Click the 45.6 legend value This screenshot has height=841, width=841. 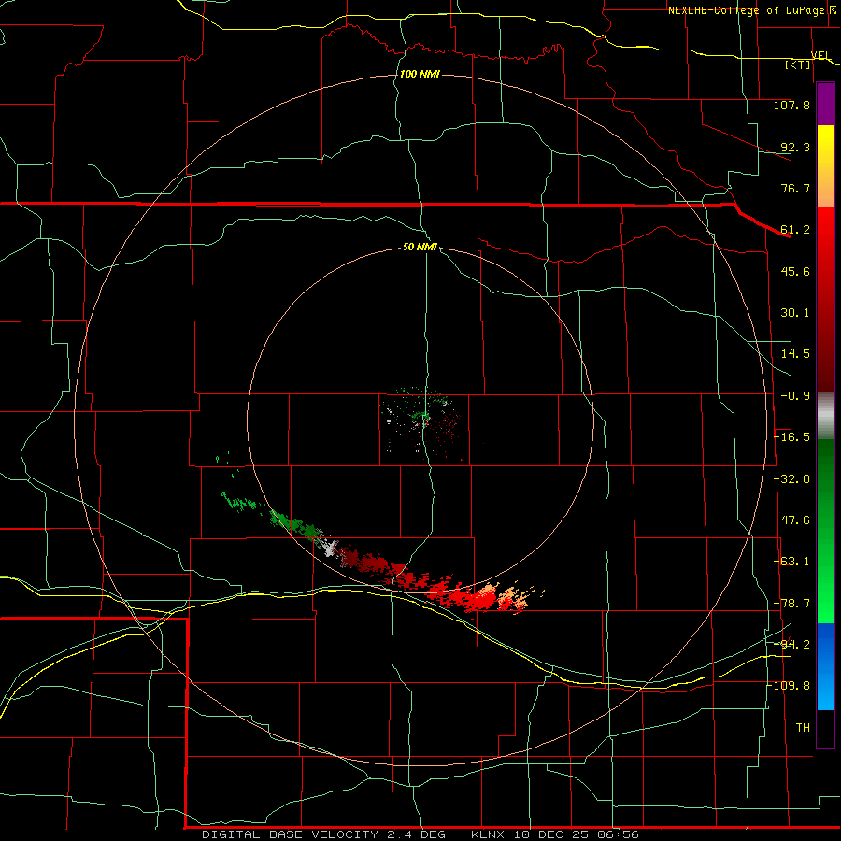[795, 271]
